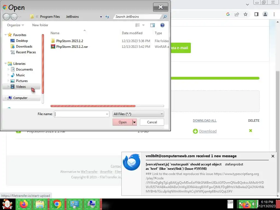The height and width of the screenshot is (210, 280).
Task: Open the Organize dropdown menu
Action: pyautogui.click(x=15, y=25)
